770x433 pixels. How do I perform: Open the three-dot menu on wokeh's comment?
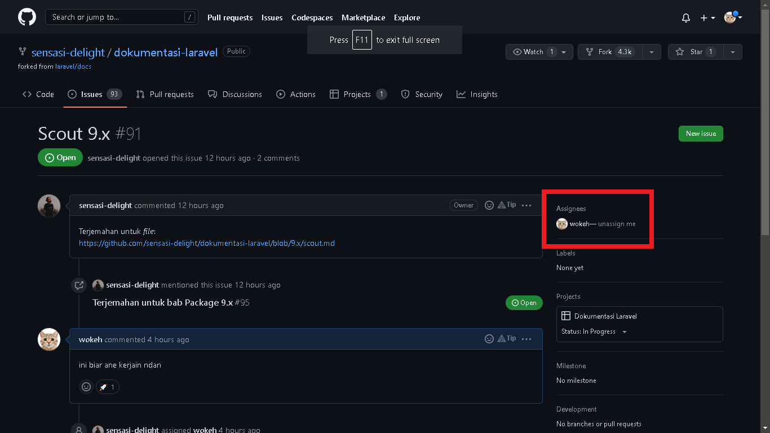pyautogui.click(x=526, y=339)
